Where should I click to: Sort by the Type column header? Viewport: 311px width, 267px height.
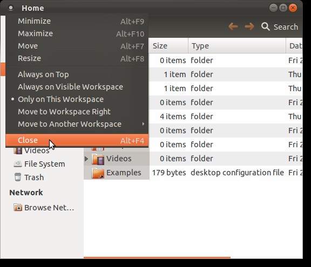pyautogui.click(x=237, y=46)
